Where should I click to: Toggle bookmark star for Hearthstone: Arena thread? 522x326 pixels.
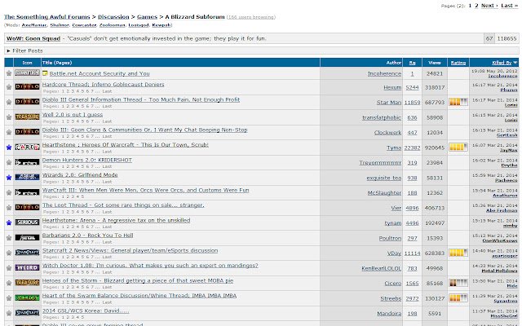tap(9, 222)
